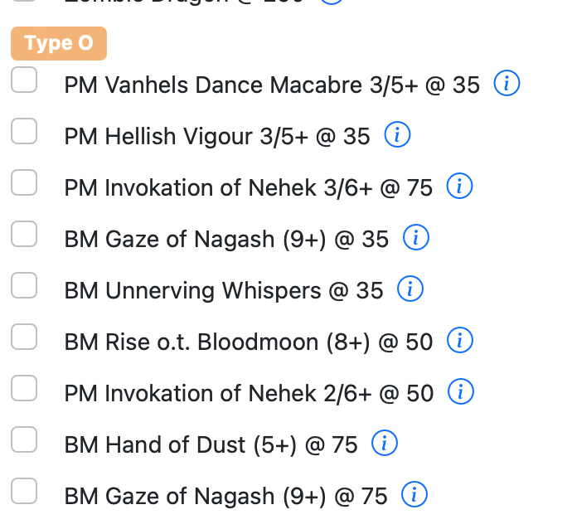Click info icon for Invokation of Nehek 2/6+

pyautogui.click(x=461, y=392)
